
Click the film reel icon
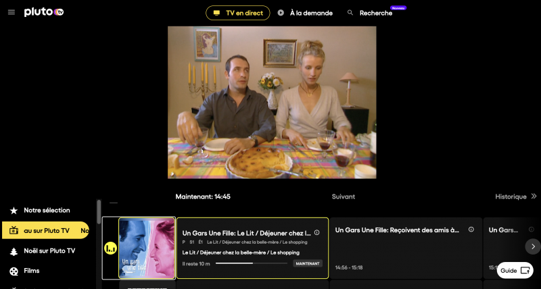pyautogui.click(x=14, y=271)
